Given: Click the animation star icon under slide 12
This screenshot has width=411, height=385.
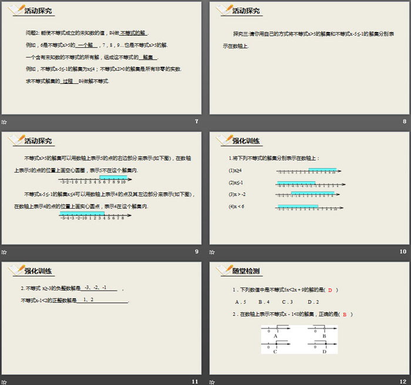Looking at the screenshot, I should [212, 382].
